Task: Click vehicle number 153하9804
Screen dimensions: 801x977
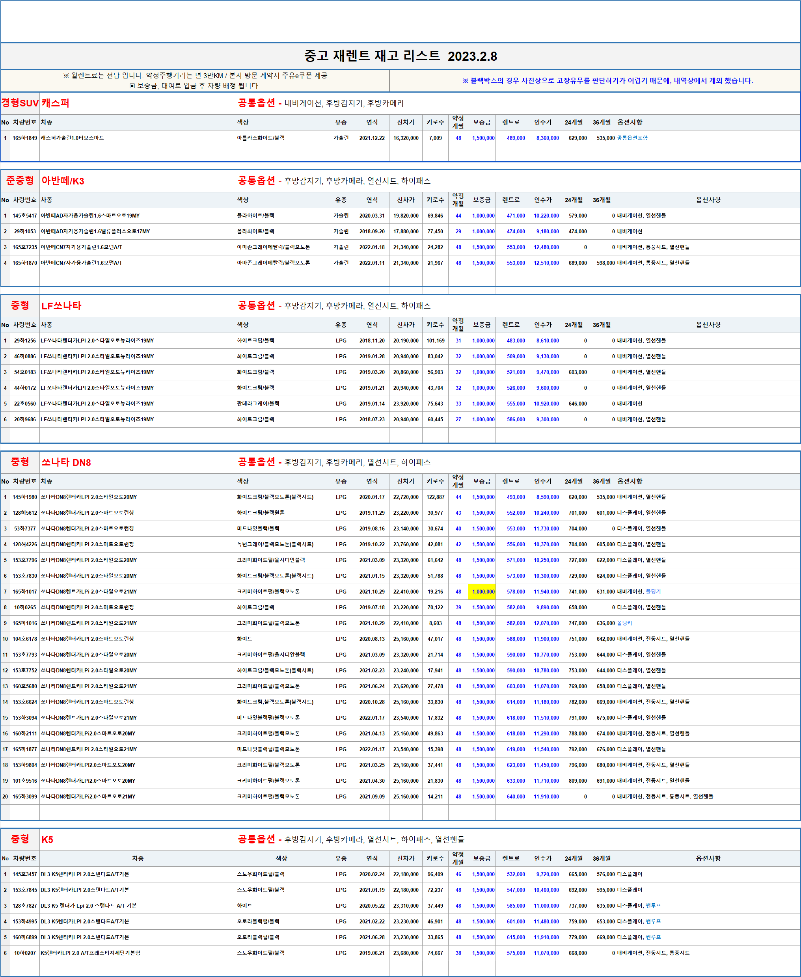Action: 24,765
